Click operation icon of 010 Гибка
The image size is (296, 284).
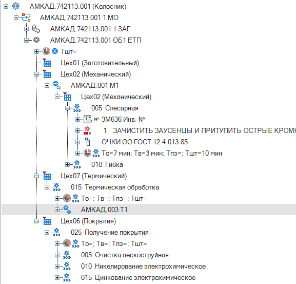(77, 164)
